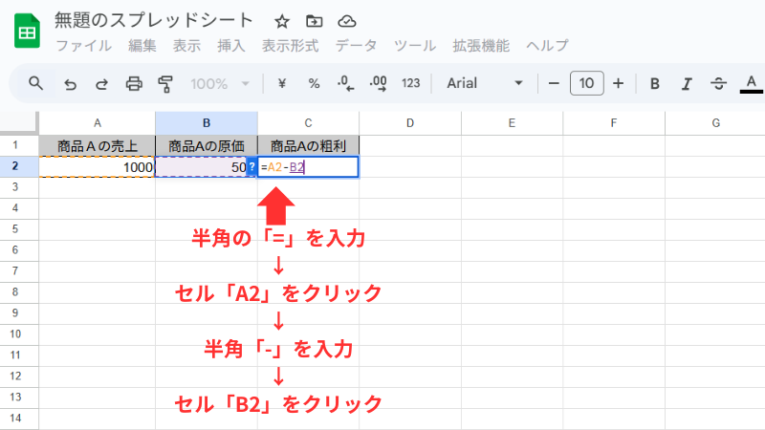This screenshot has height=430, width=765.
Task: Select column A header
Action: [98, 123]
